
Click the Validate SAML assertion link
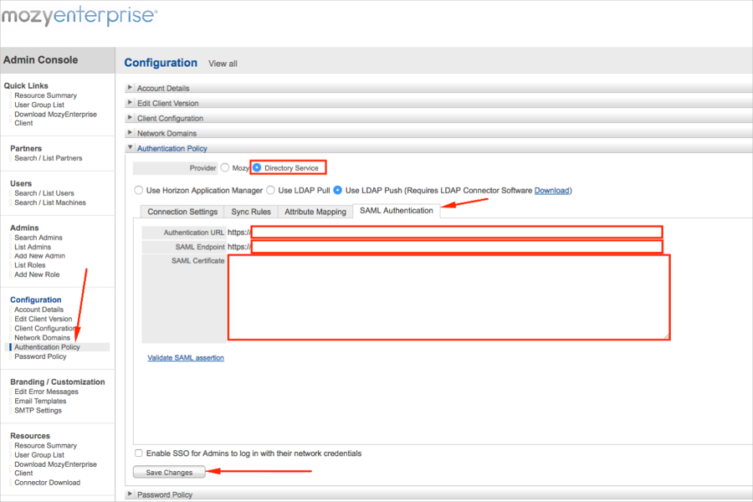point(186,358)
